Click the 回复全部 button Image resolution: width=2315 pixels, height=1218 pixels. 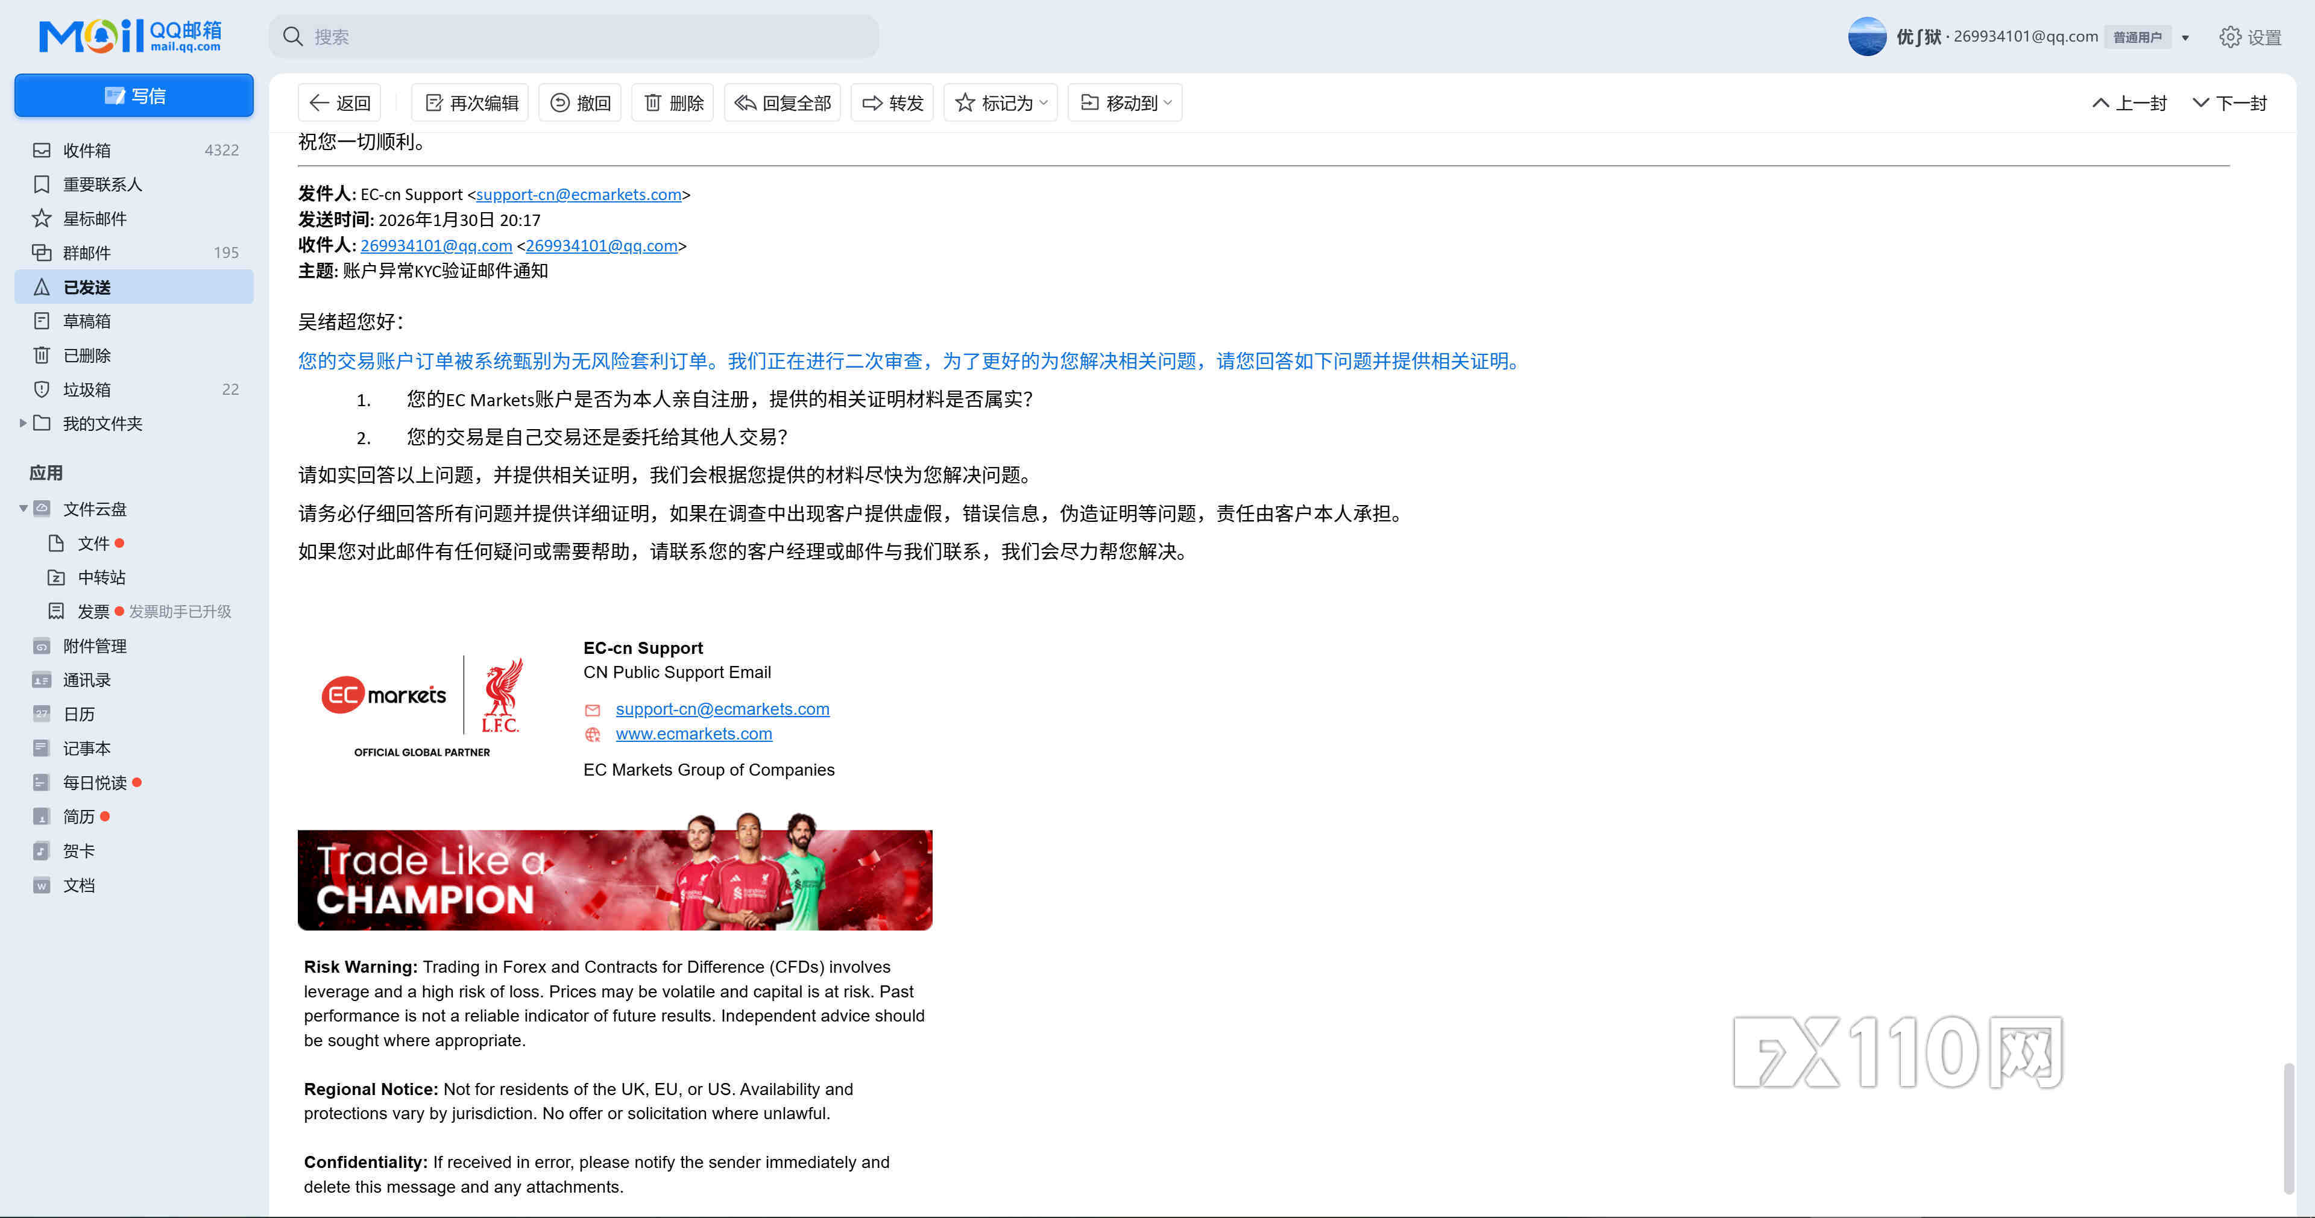coord(782,103)
